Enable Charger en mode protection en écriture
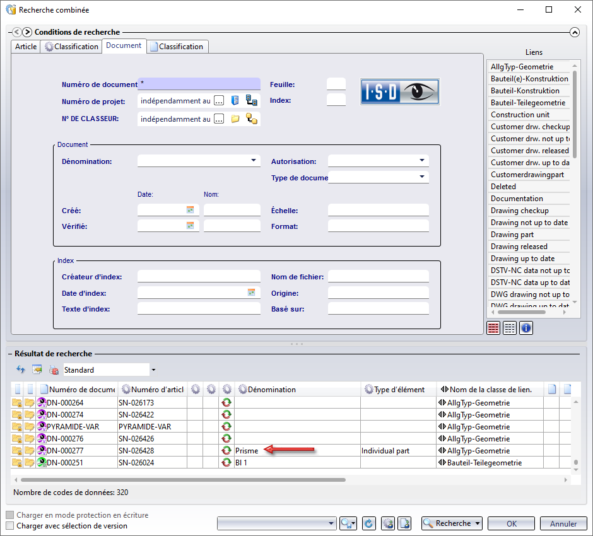593x536 pixels. coord(9,515)
